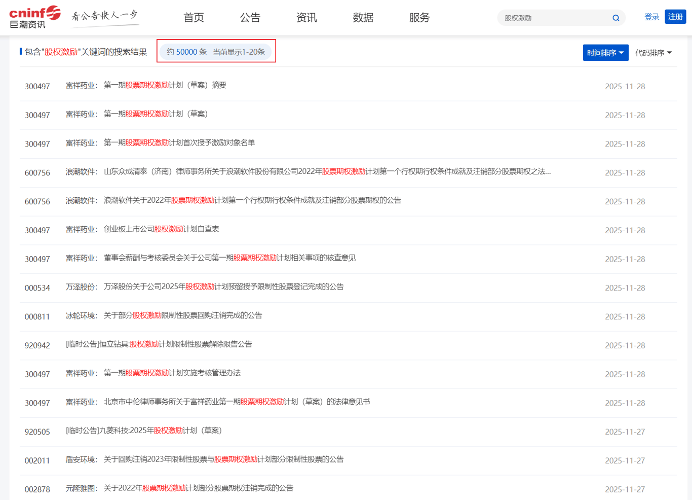Screen dimensions: 692x500
Task: Click the 万泽股份 company name
Action: pos(82,287)
